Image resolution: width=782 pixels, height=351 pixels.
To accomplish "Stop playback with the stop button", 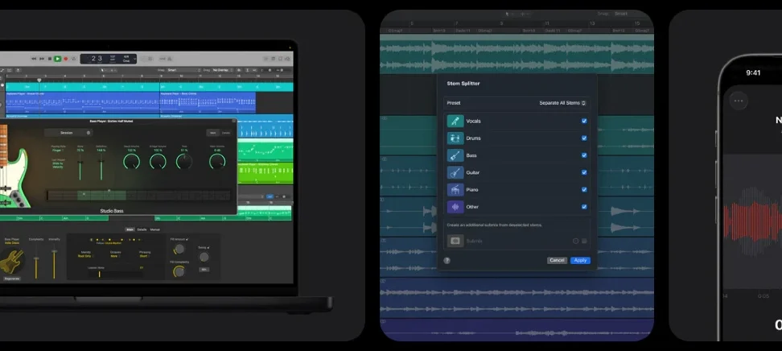I will click(49, 59).
